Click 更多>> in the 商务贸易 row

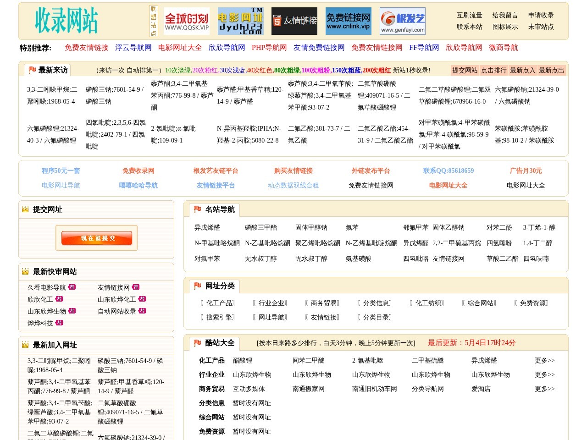click(545, 389)
